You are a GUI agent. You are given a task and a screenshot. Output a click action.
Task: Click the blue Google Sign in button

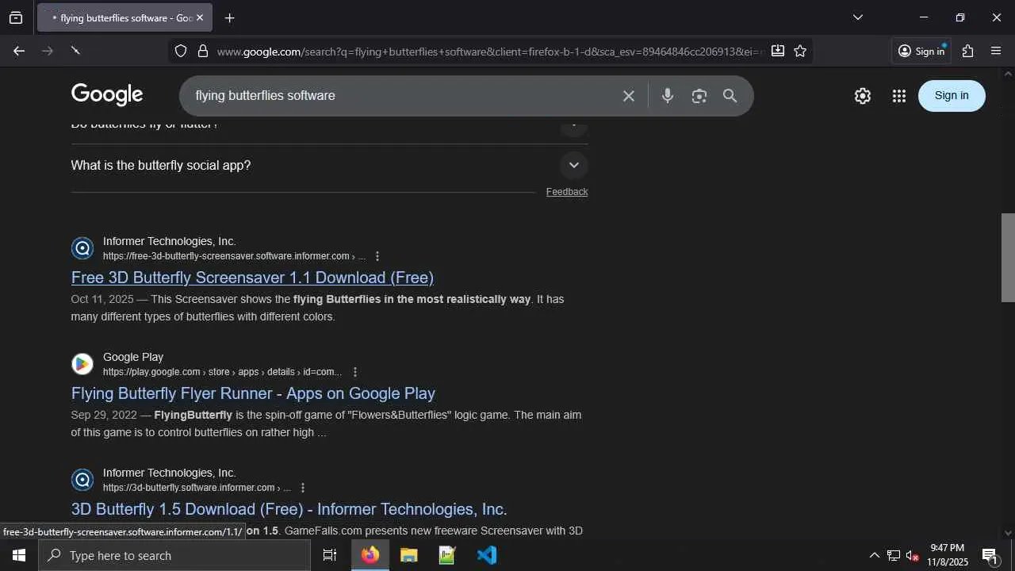pyautogui.click(x=952, y=96)
